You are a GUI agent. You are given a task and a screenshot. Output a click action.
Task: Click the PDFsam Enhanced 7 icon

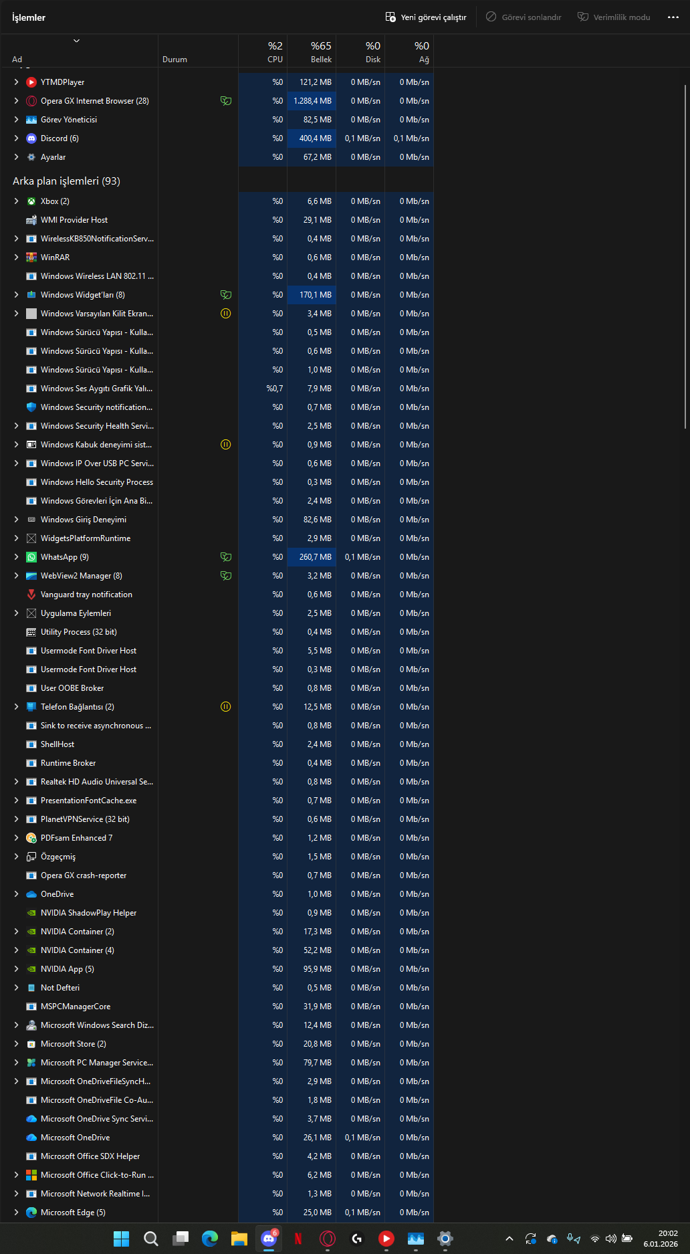click(31, 838)
